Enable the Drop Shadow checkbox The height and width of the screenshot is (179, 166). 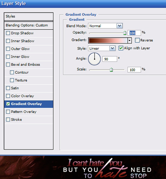pos(8,33)
